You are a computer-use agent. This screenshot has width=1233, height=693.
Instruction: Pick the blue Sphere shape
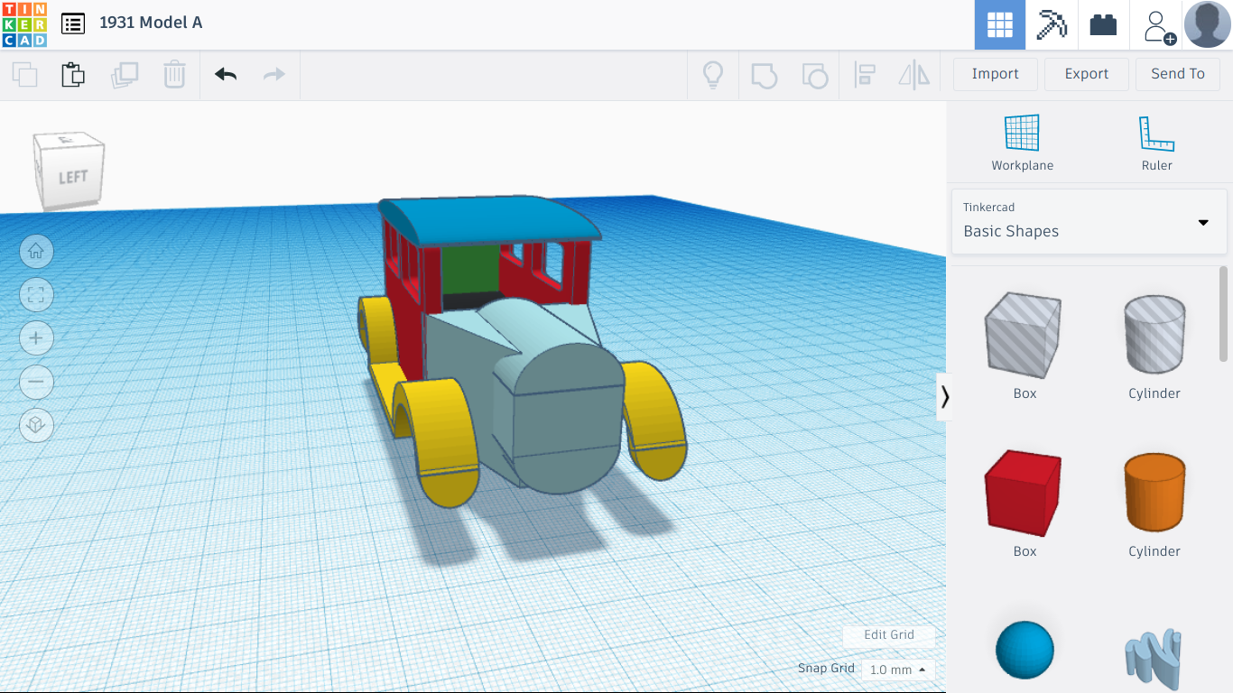[x=1024, y=650]
